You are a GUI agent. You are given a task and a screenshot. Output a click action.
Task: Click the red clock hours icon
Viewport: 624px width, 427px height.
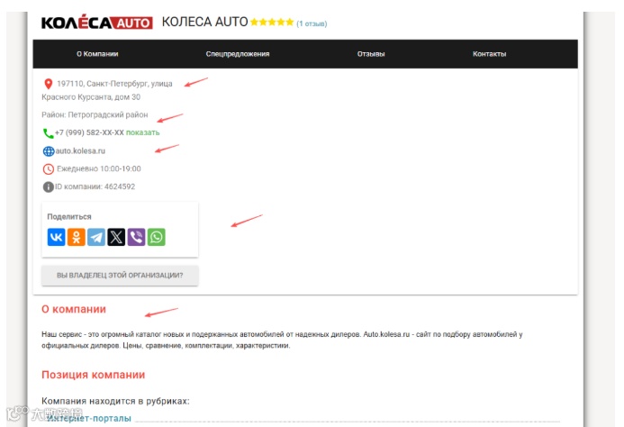coord(48,168)
